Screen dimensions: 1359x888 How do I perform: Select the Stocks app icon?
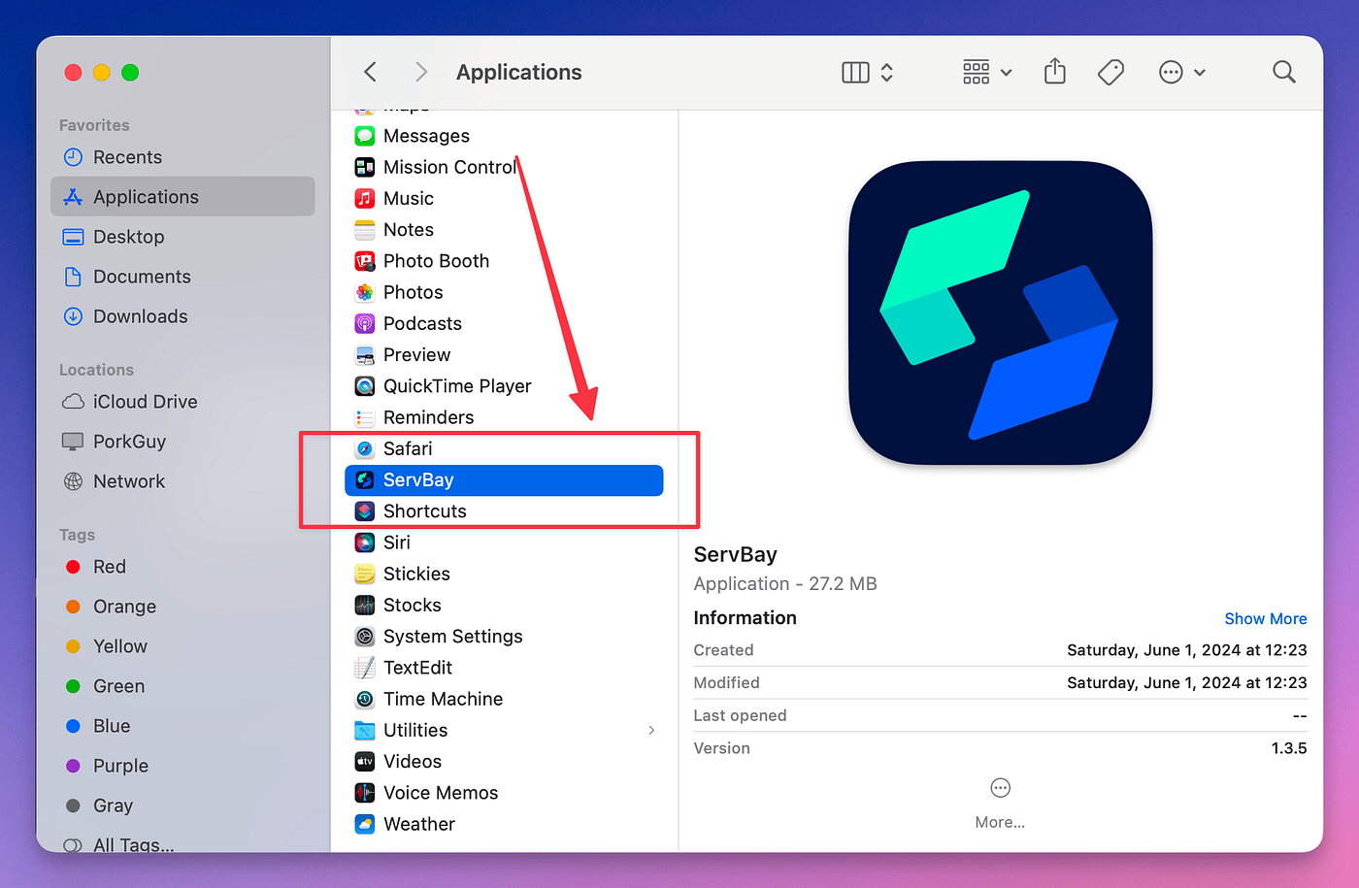[365, 605]
